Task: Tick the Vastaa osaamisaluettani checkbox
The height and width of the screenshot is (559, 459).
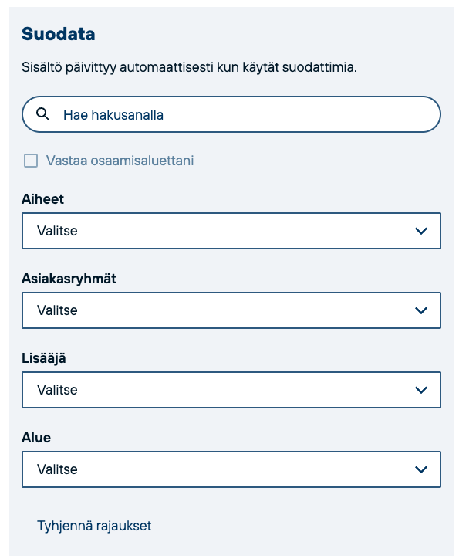Action: tap(31, 161)
